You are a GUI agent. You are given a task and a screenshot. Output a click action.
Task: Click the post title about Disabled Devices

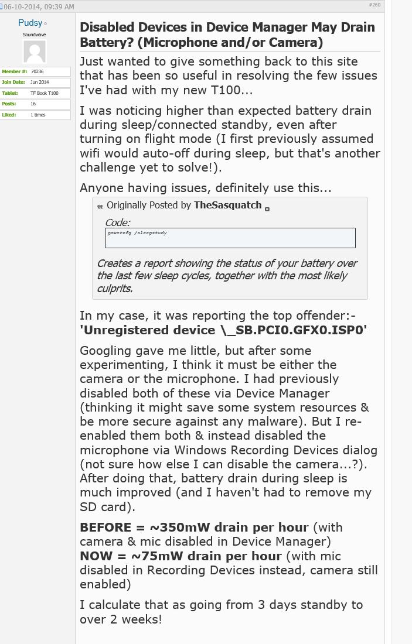click(x=227, y=35)
